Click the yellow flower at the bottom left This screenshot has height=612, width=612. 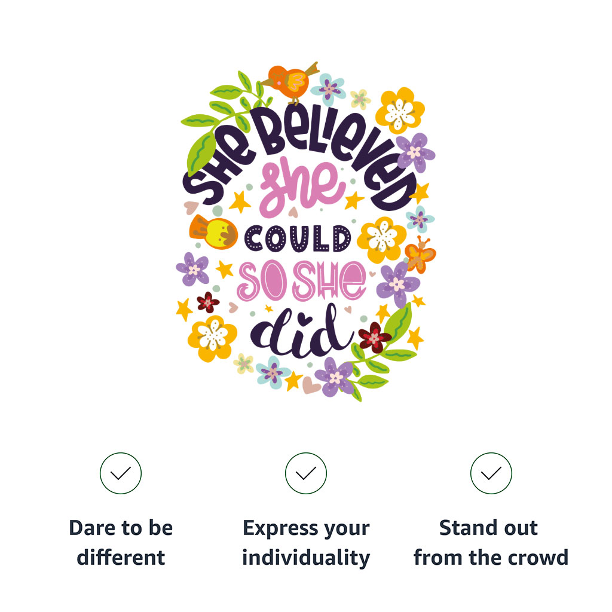(212, 337)
